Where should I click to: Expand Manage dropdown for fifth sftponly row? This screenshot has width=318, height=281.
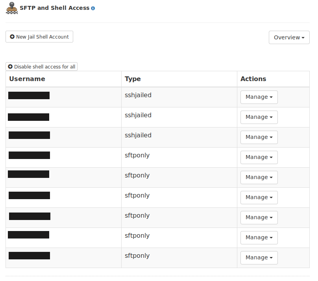pos(259,238)
